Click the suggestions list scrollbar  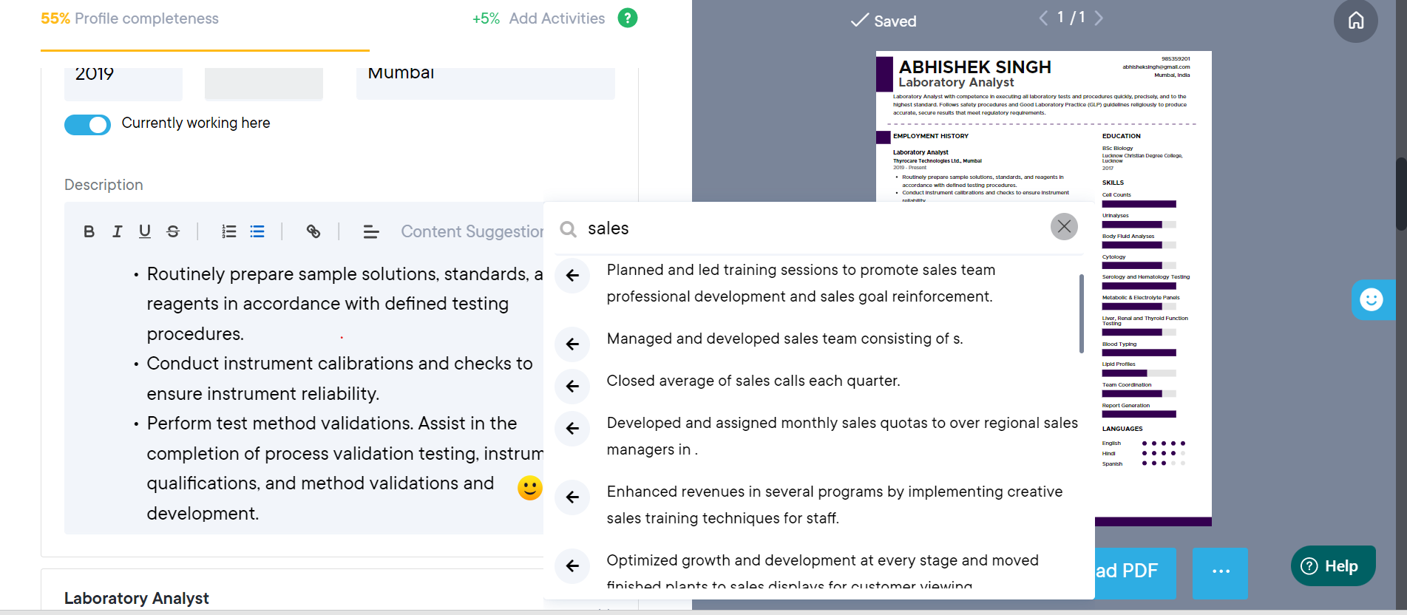pos(1081,318)
